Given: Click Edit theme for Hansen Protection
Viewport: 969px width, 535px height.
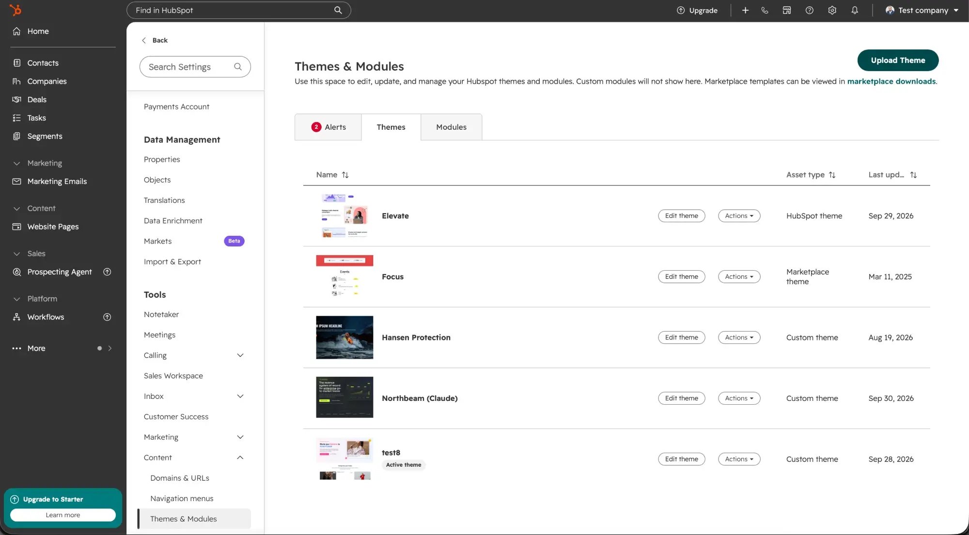Looking at the screenshot, I should [x=682, y=337].
